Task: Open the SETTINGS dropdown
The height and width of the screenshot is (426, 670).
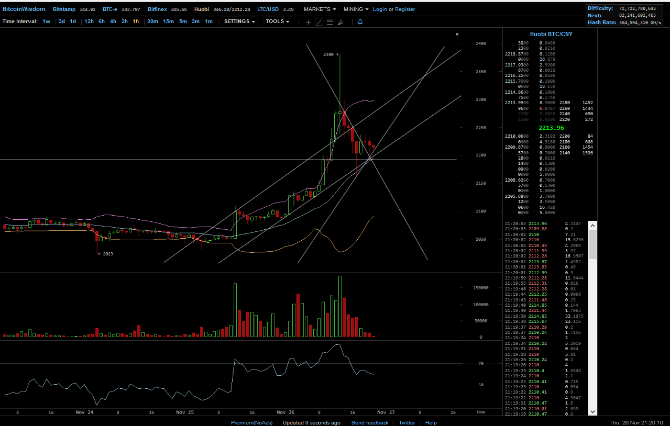Action: pyautogui.click(x=239, y=21)
